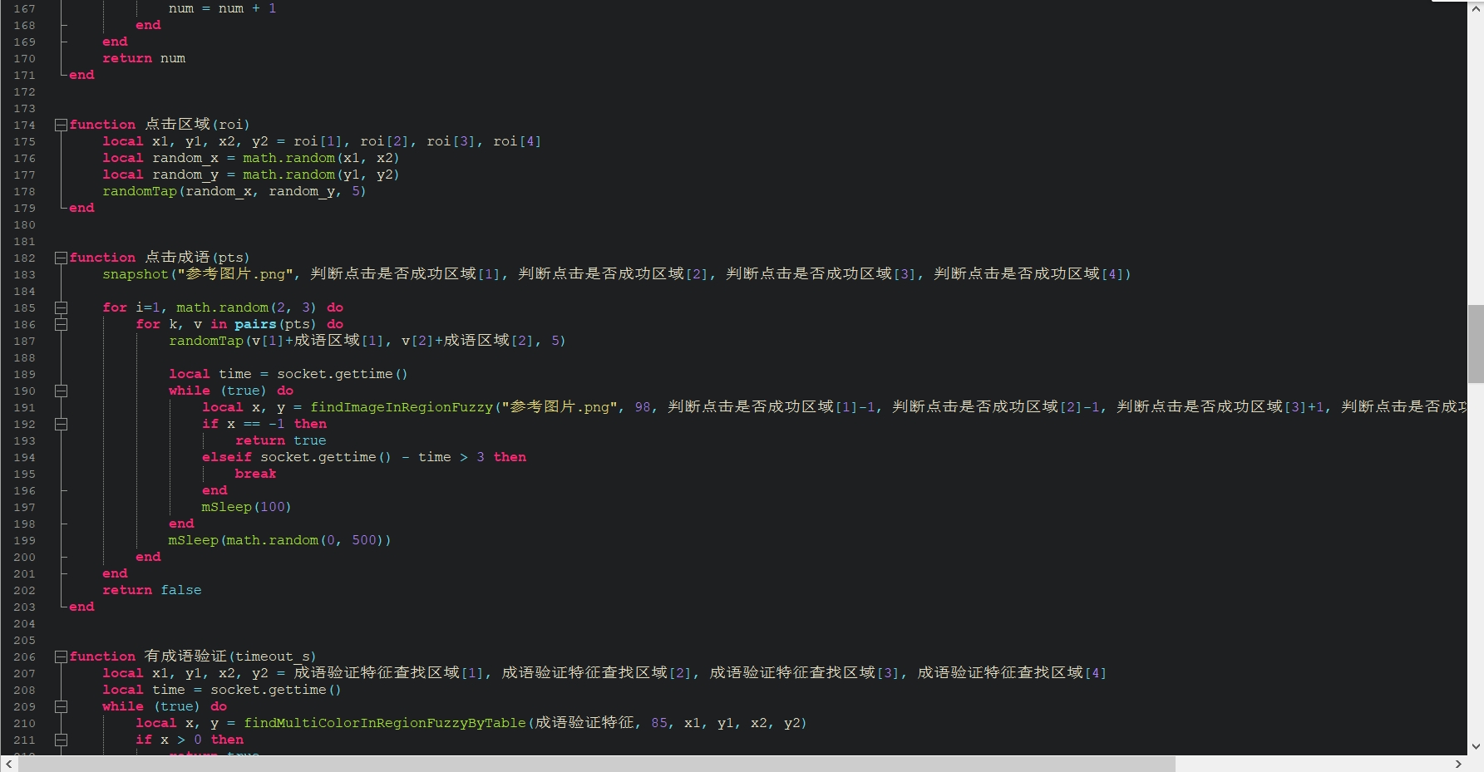Click 'mSleep(100)' on line 197
The height and width of the screenshot is (772, 1484).
click(246, 507)
